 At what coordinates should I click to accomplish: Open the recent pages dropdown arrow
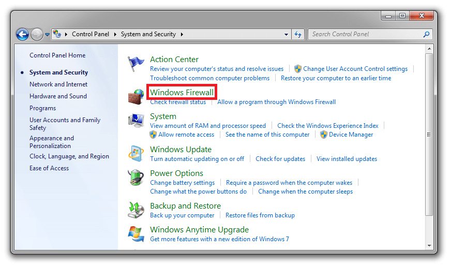(47, 35)
